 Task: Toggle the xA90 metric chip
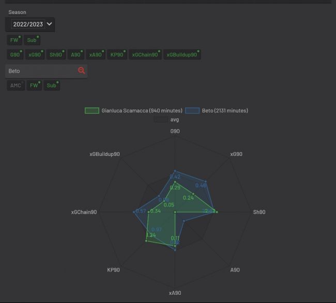pos(96,55)
